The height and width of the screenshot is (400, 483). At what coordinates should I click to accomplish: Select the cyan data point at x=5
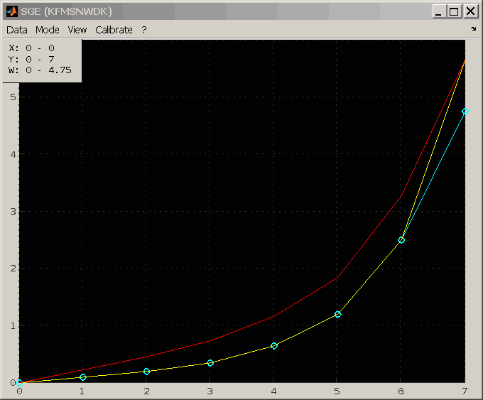pyautogui.click(x=337, y=314)
